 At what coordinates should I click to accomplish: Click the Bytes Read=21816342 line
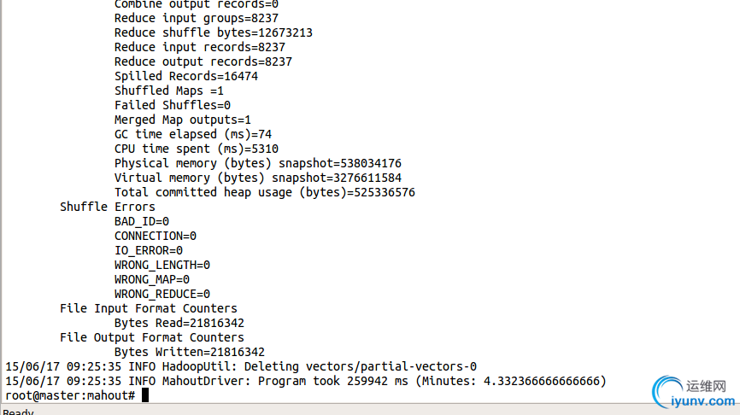(x=179, y=323)
